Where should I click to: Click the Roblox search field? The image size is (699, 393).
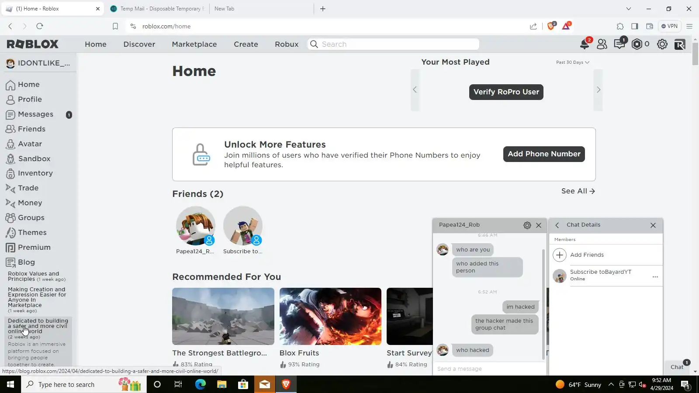(x=393, y=44)
